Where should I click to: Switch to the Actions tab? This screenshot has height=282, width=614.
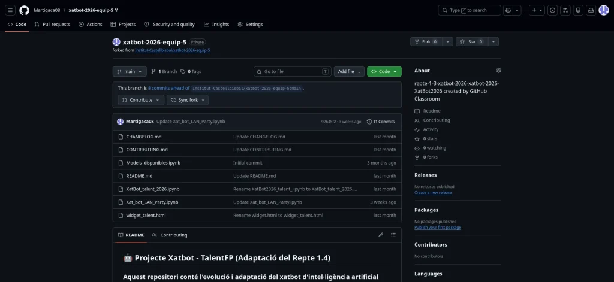[x=90, y=25]
